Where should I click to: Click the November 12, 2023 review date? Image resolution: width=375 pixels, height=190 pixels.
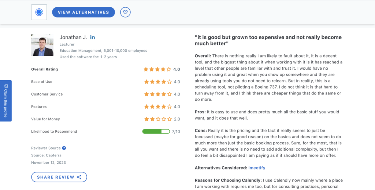[x=49, y=163]
